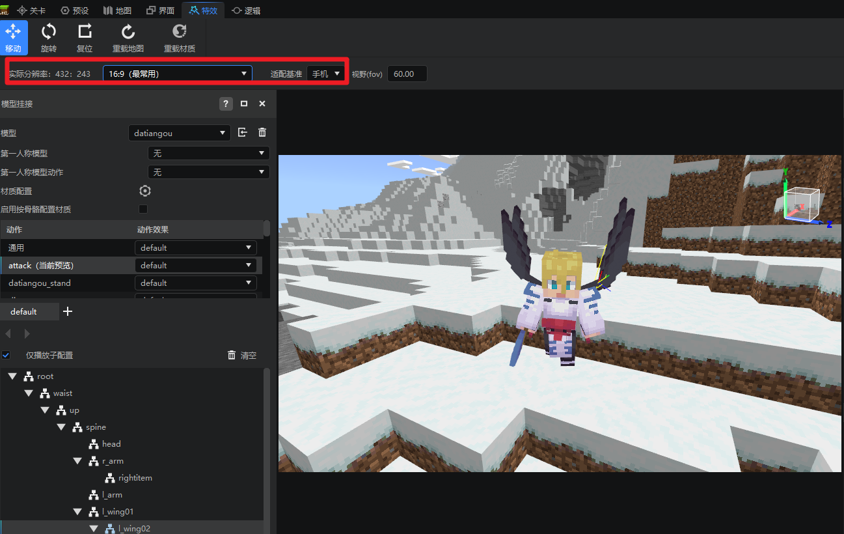Click the action list scrollbar
Image resolution: width=844 pixels, height=534 pixels.
pyautogui.click(x=267, y=229)
